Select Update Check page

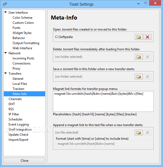(18, 135)
